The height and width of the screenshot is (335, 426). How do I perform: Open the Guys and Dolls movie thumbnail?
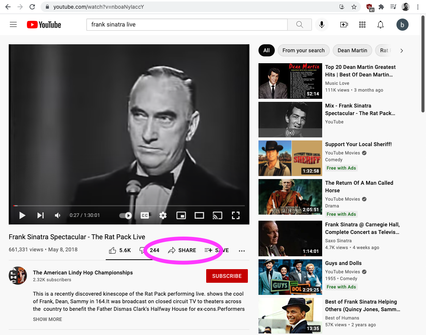(x=290, y=277)
